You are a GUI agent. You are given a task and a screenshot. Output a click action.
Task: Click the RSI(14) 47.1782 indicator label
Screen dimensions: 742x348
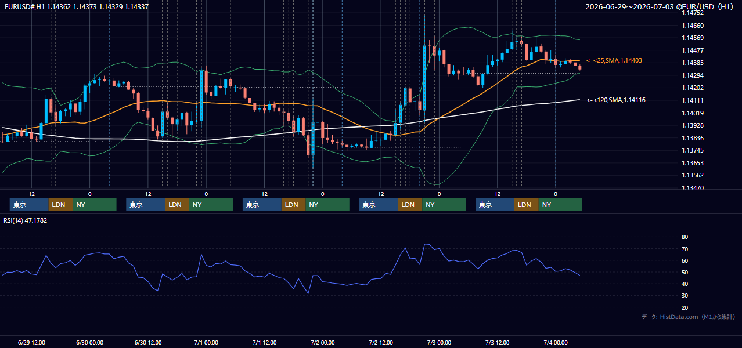click(26, 220)
